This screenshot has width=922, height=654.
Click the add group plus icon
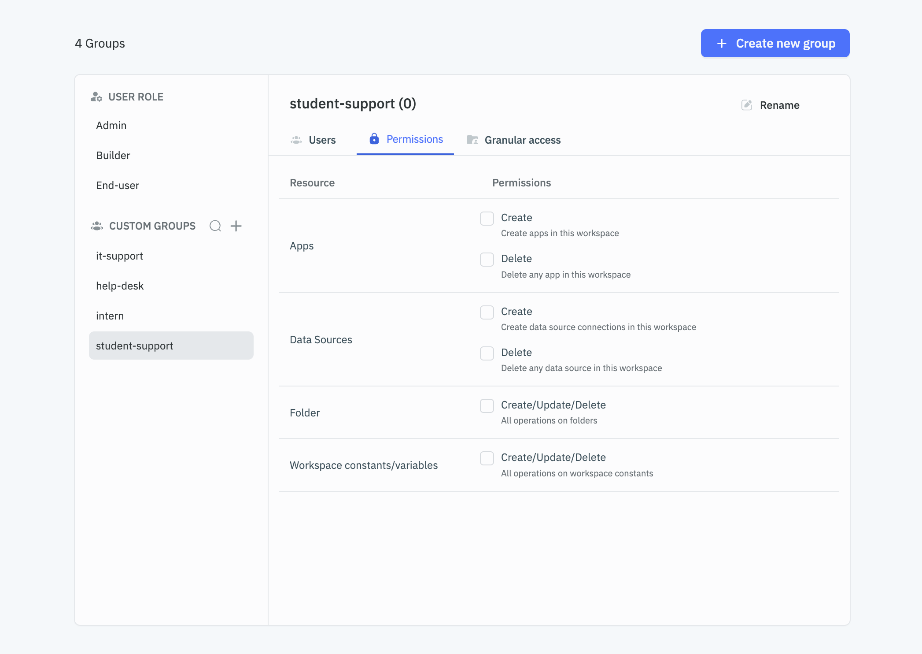point(236,225)
